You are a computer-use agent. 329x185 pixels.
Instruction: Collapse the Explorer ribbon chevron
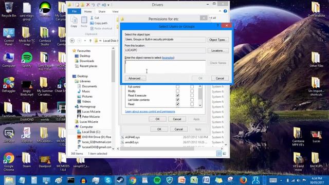click(x=220, y=11)
